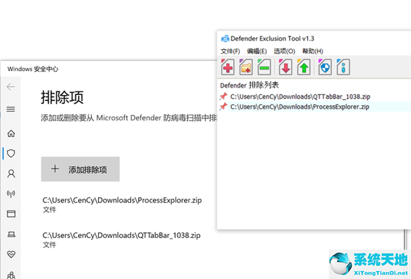This screenshot has width=411, height=279.
Task: Click the blue shield Defender icon
Action: click(x=325, y=67)
